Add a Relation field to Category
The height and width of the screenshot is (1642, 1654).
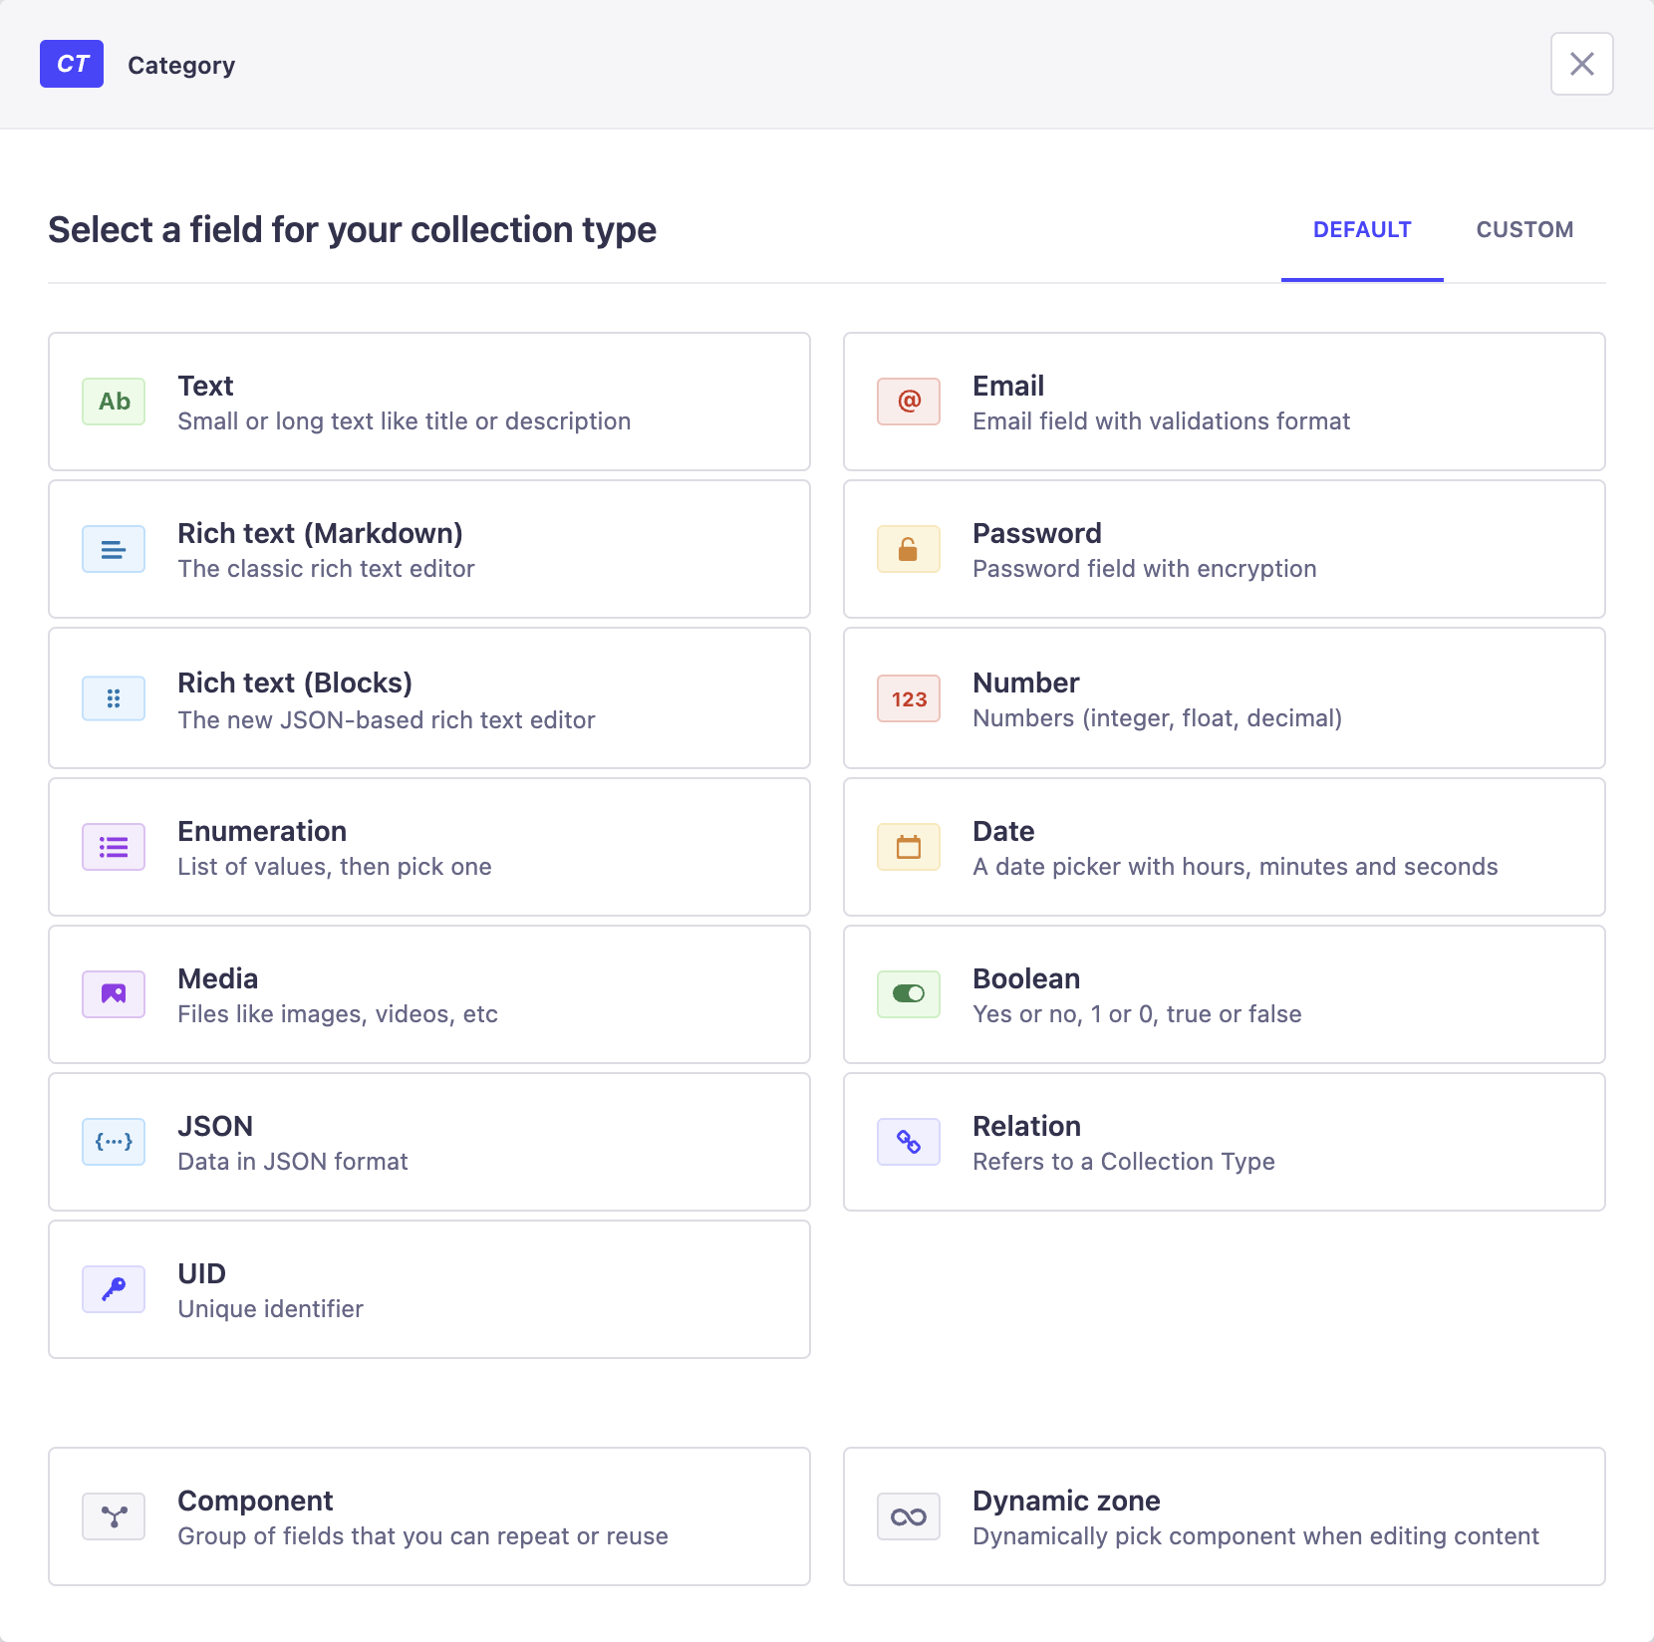pos(1224,1142)
